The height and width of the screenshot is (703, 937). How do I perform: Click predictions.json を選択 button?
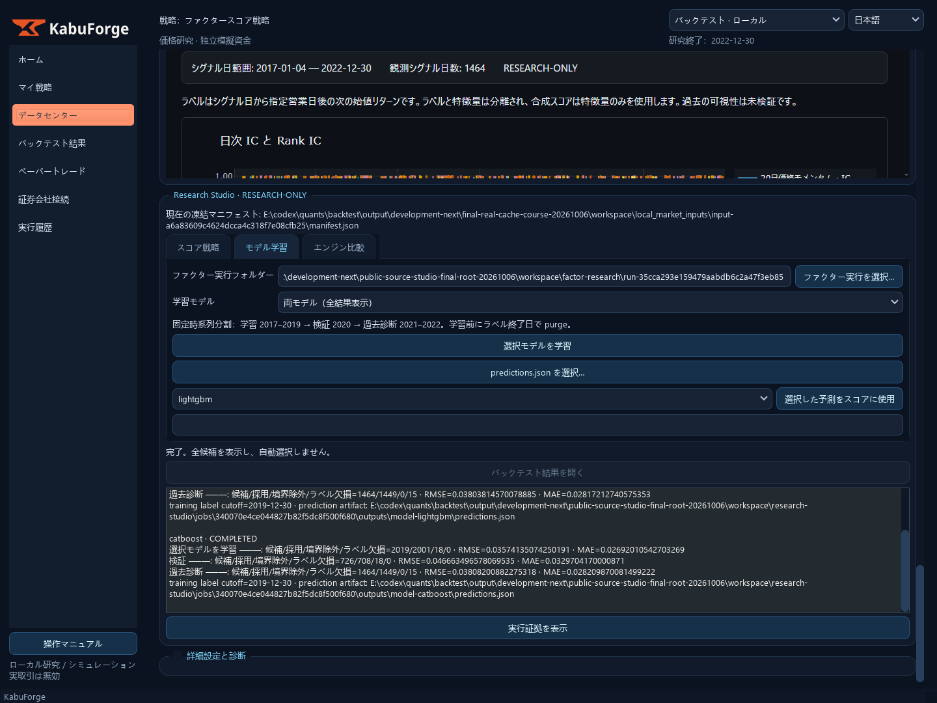pyautogui.click(x=537, y=372)
